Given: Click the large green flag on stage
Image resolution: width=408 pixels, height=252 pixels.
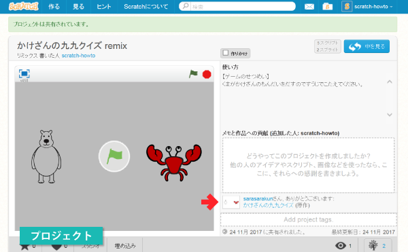Looking at the screenshot, I should pos(114,156).
